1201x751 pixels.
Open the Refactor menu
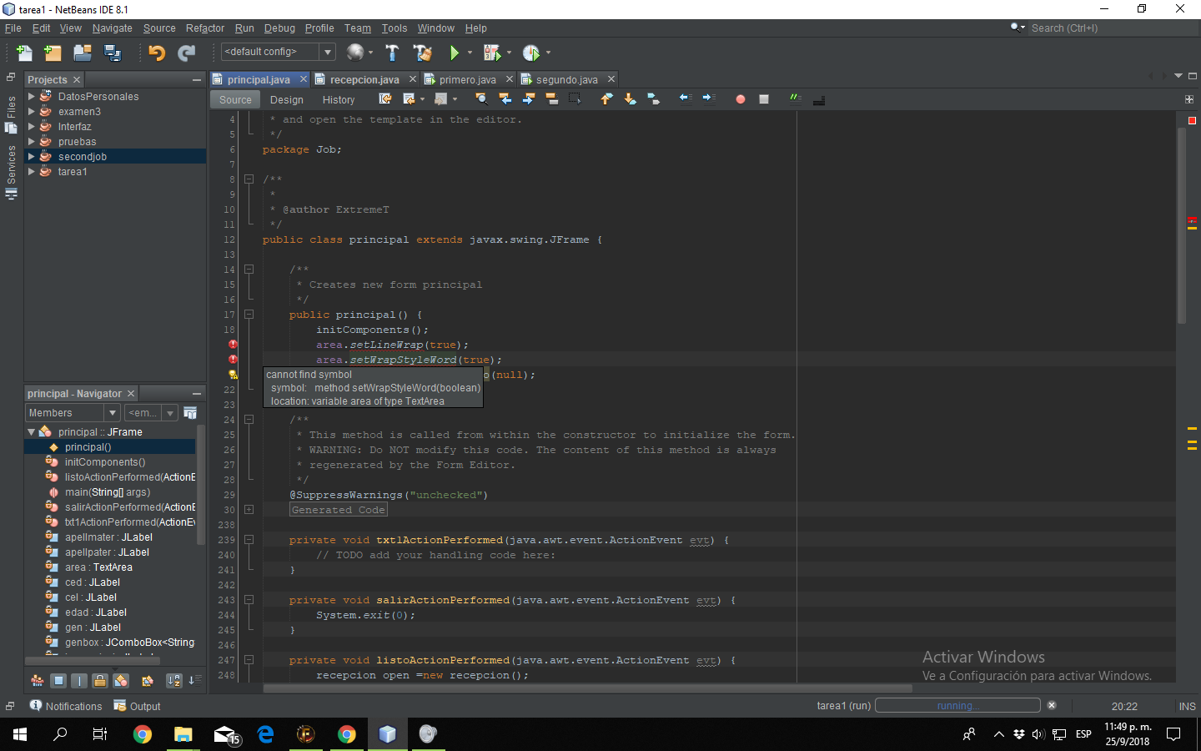(x=205, y=28)
